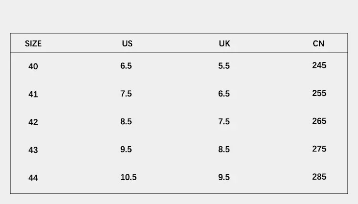Click the CN column header

(318, 43)
